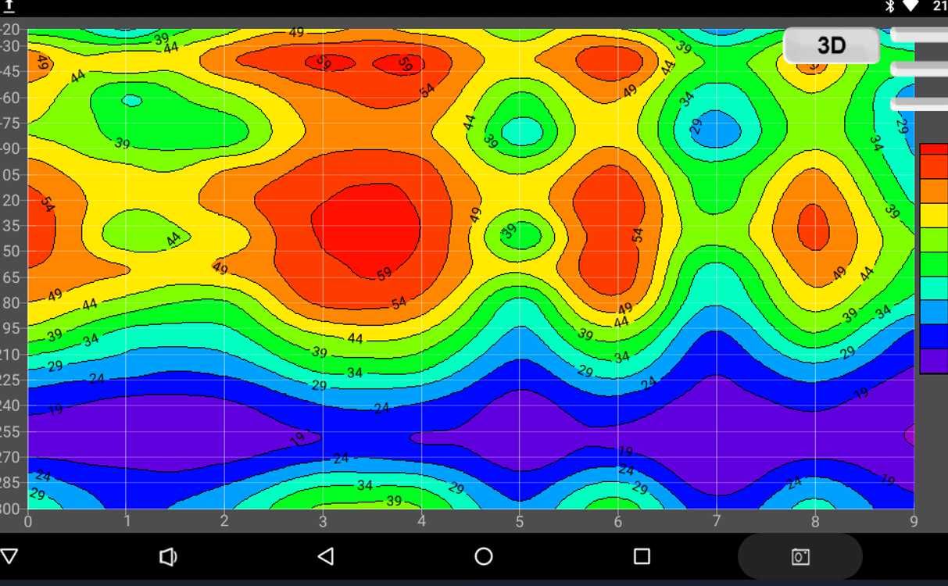
Task: Open recent apps with the square icon
Action: (x=642, y=556)
